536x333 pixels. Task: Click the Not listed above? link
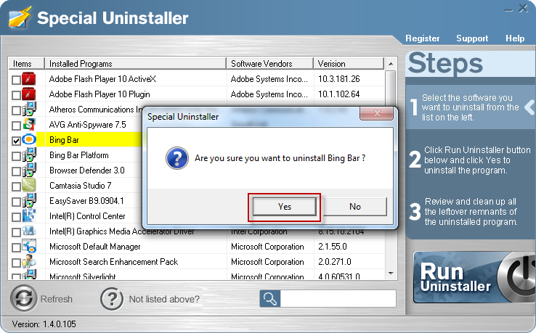pyautogui.click(x=164, y=299)
